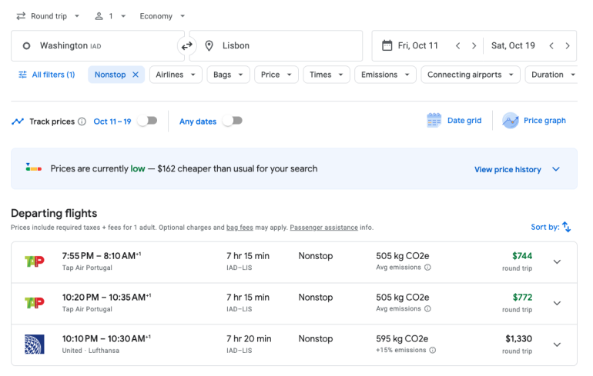
Task: Open the All filters panel
Action: (46, 75)
